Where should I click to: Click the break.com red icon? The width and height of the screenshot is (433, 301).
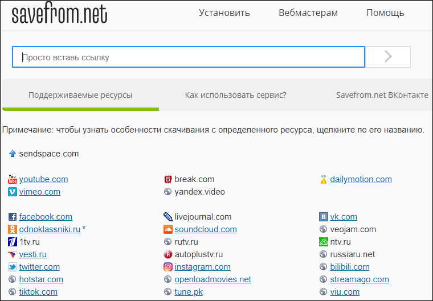(x=168, y=179)
